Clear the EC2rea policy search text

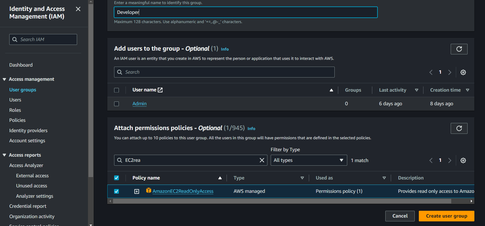pos(262,160)
